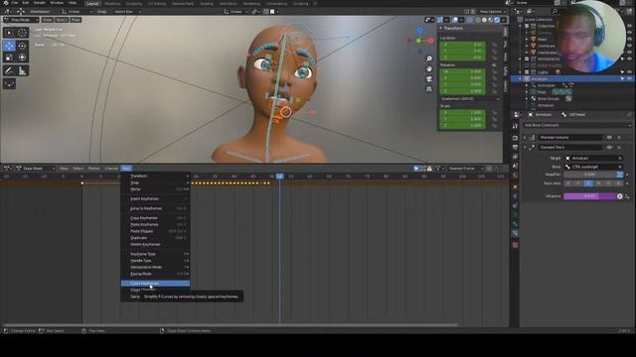Open Transform submenu in Key menu
Image resolution: width=636 pixels, height=357 pixels.
[x=155, y=177]
